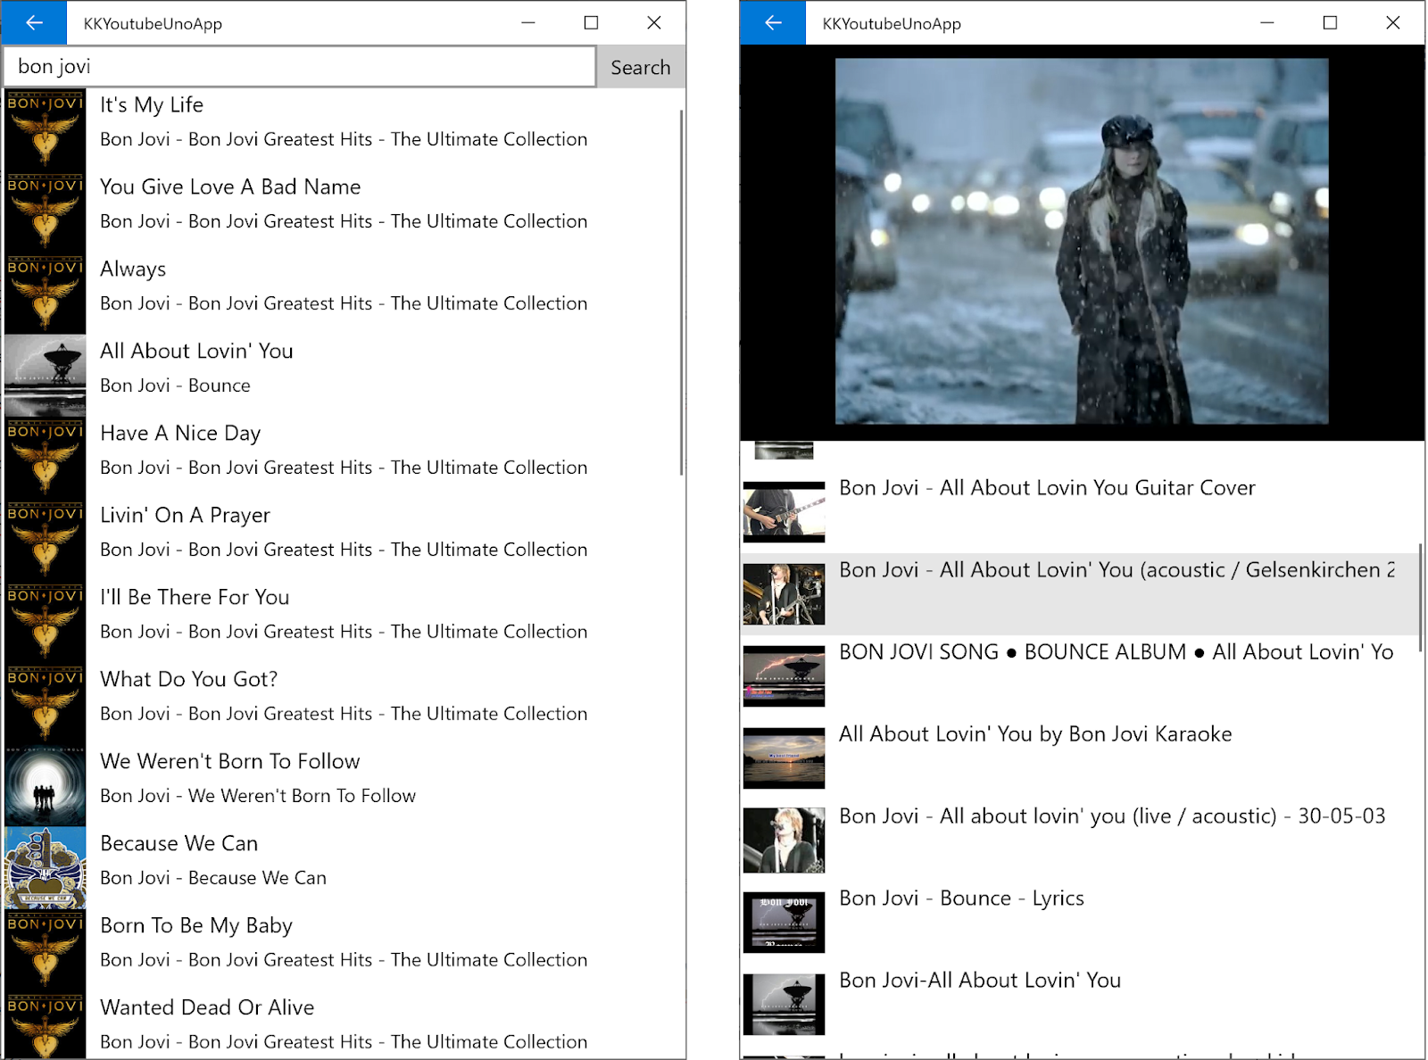Screen dimensions: 1428x1060
Task: Focus the search field containing "bon jovi"
Action: (300, 67)
